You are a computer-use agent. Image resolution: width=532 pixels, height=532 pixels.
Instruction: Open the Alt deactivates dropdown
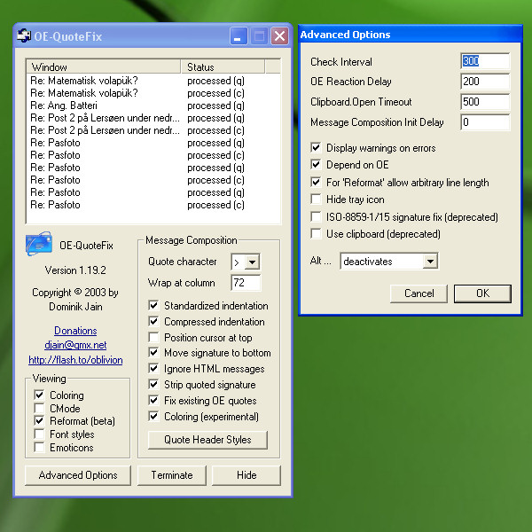coord(430,262)
